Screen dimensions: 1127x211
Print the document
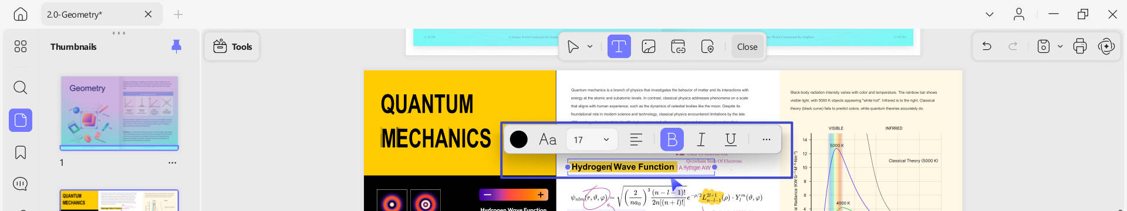coord(1080,46)
